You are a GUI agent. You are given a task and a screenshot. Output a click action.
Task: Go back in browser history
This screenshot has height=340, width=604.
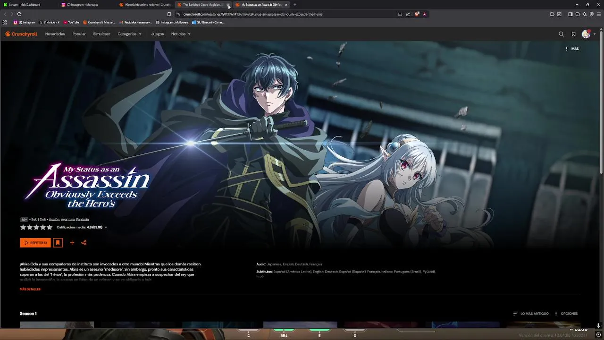coord(5,14)
